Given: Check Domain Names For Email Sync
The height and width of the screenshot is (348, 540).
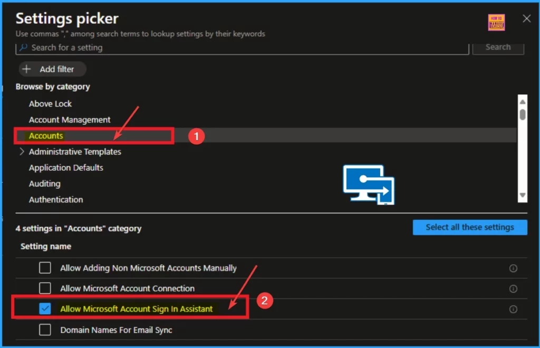Looking at the screenshot, I should click(x=45, y=330).
